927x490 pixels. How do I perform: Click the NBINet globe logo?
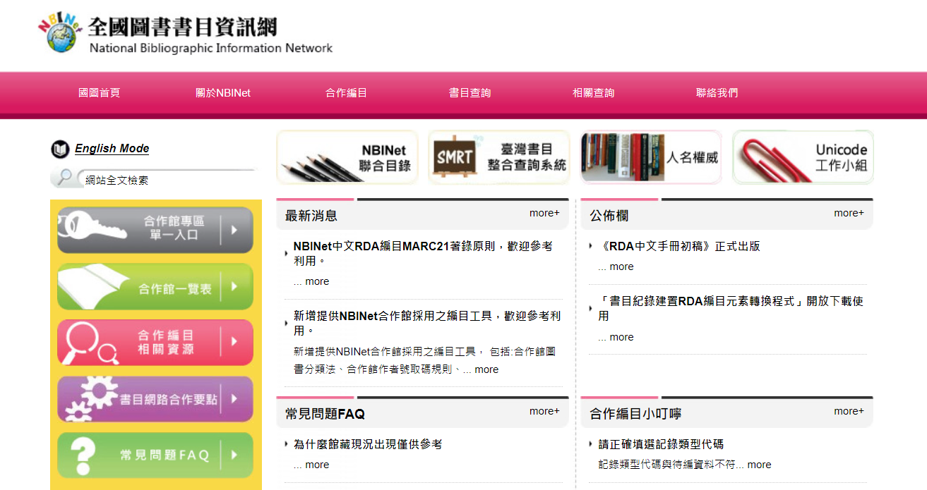60,32
